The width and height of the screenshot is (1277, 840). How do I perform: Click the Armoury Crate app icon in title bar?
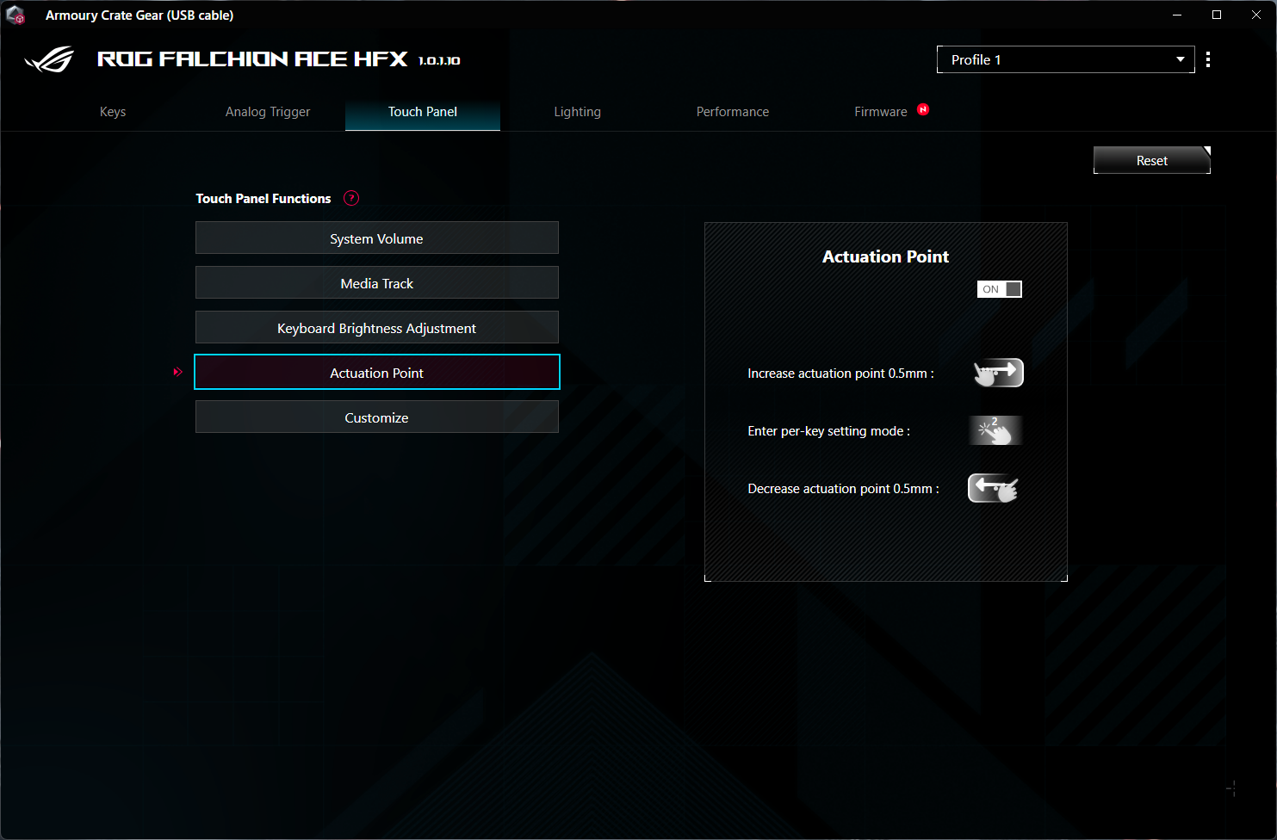click(x=15, y=15)
